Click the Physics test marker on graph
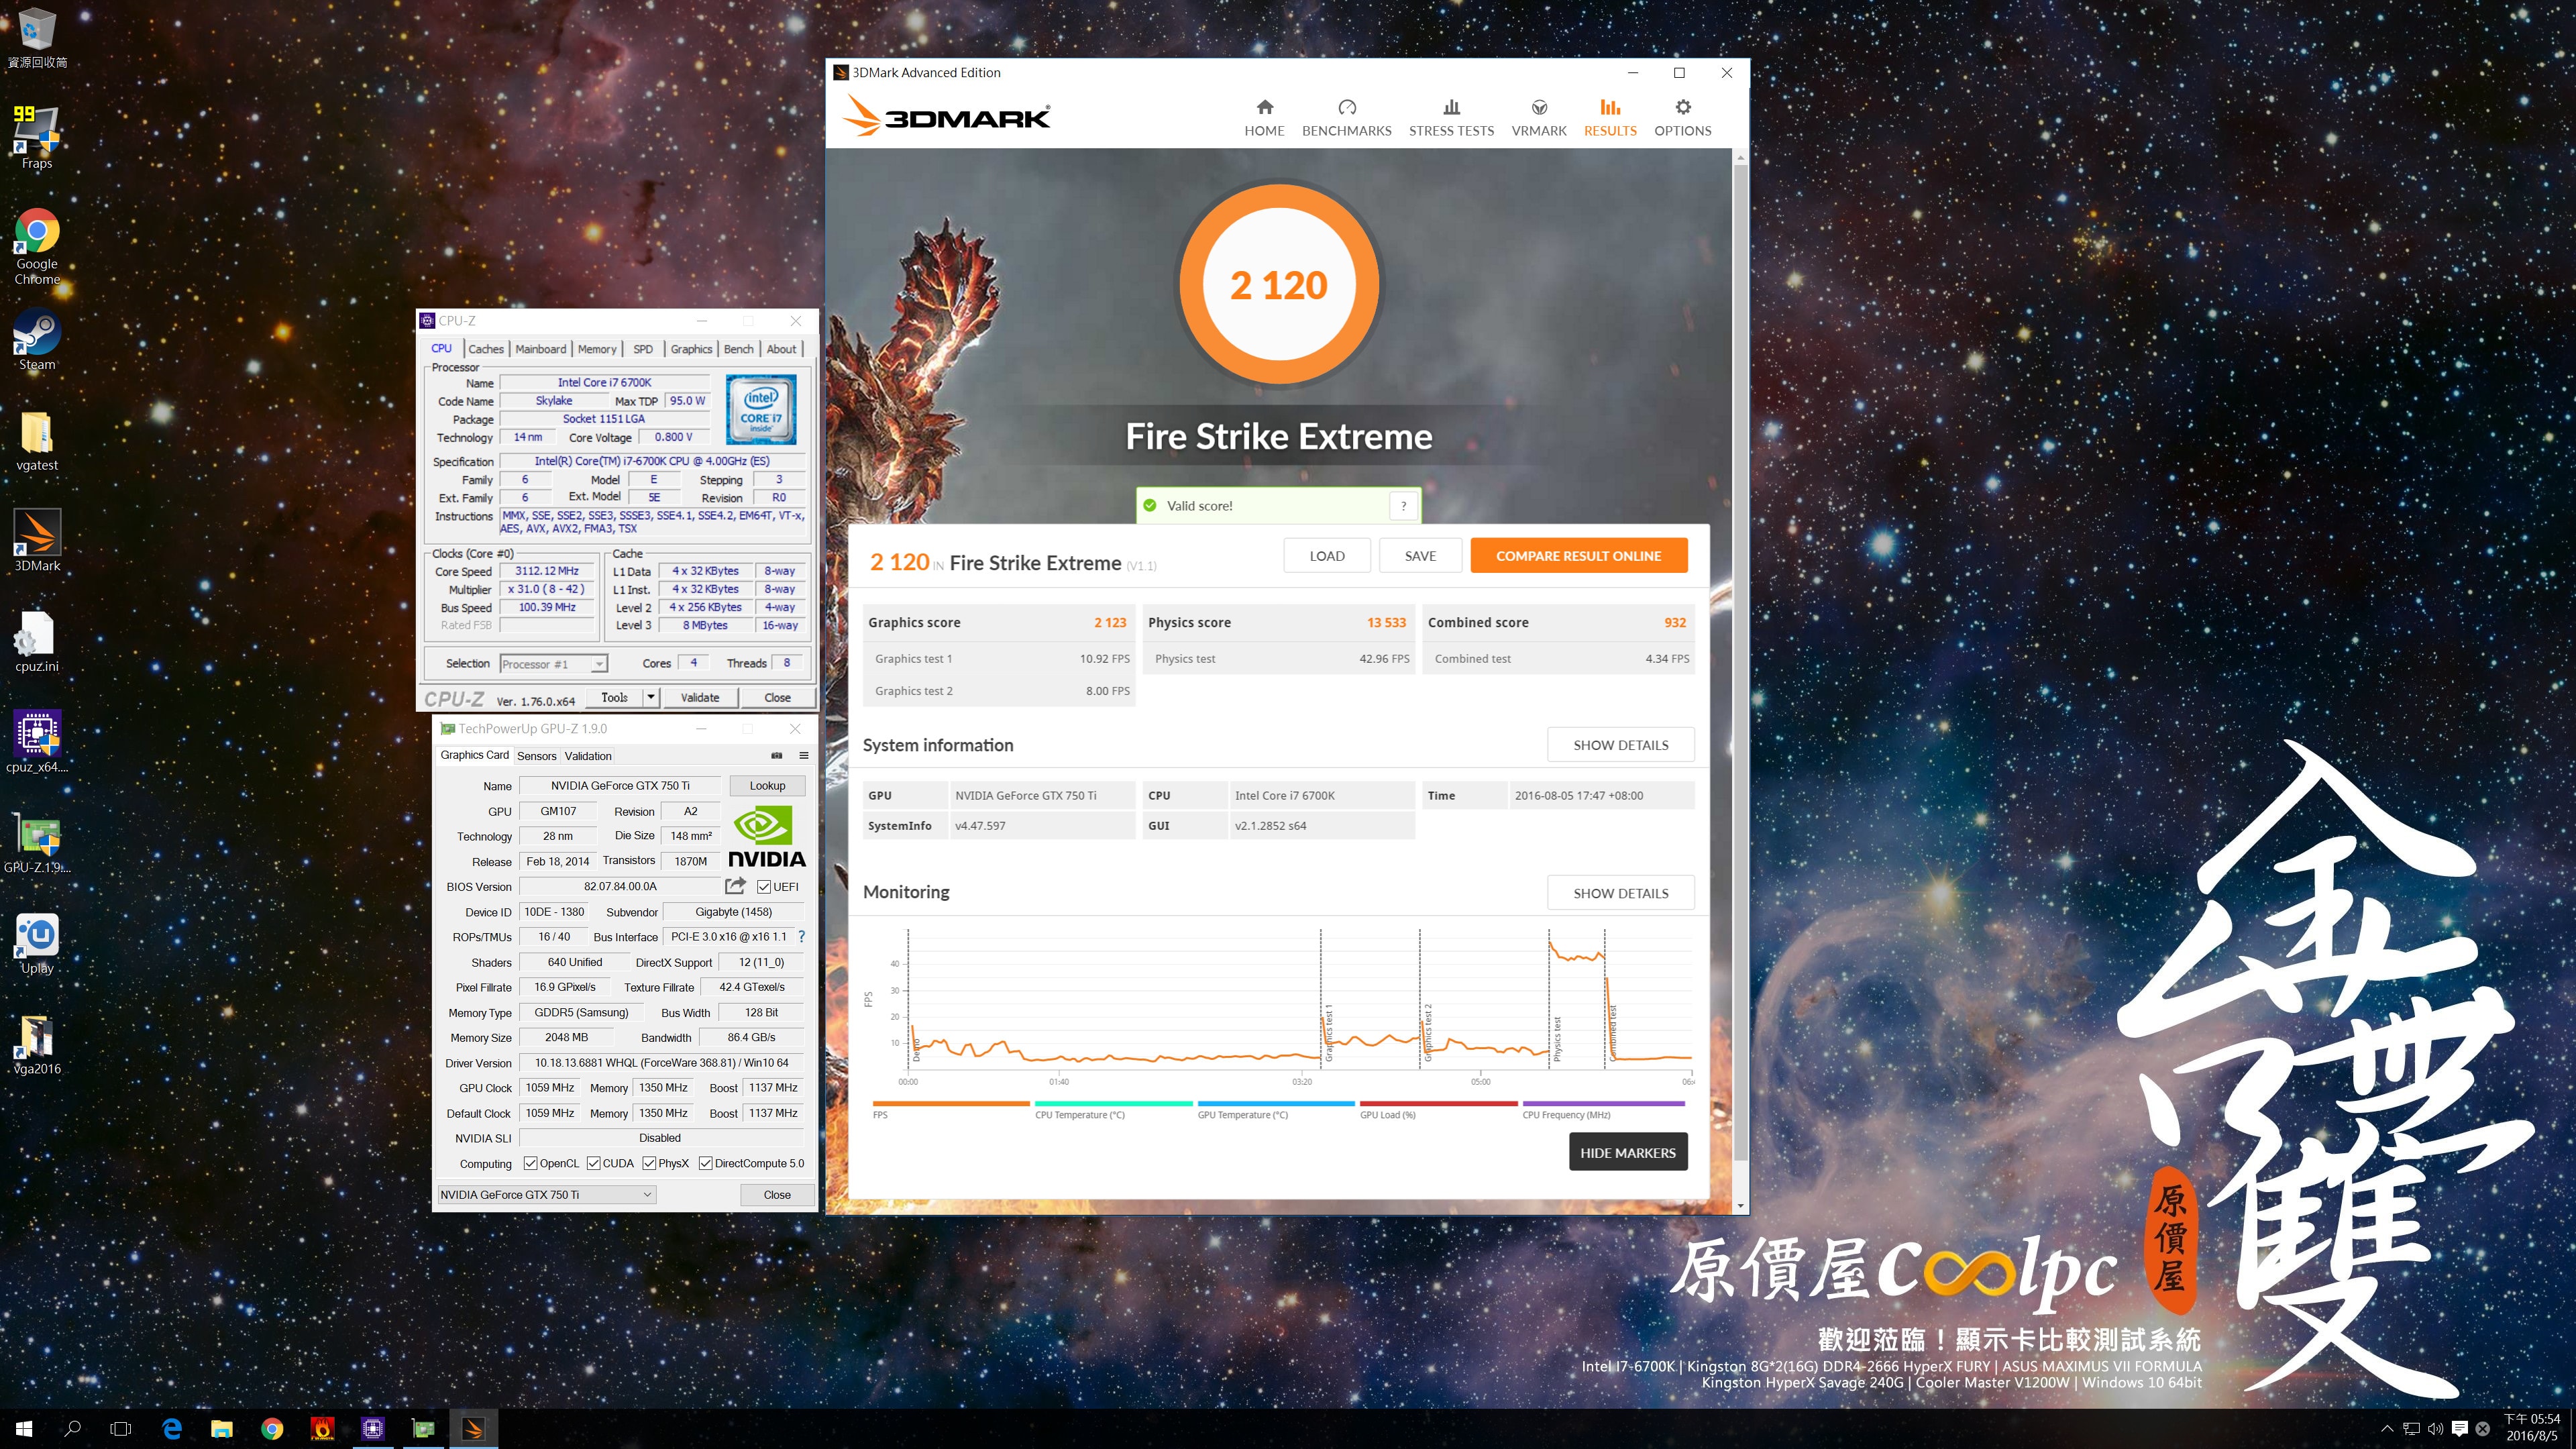Screen dimensions: 2576x1449 click(x=1556, y=1039)
